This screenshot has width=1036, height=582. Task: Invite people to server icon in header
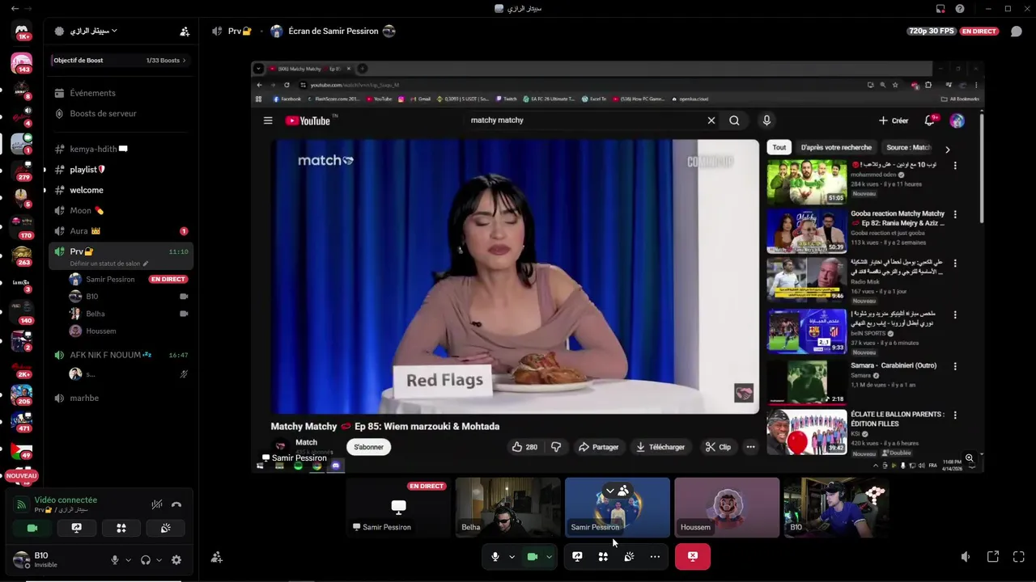(185, 32)
